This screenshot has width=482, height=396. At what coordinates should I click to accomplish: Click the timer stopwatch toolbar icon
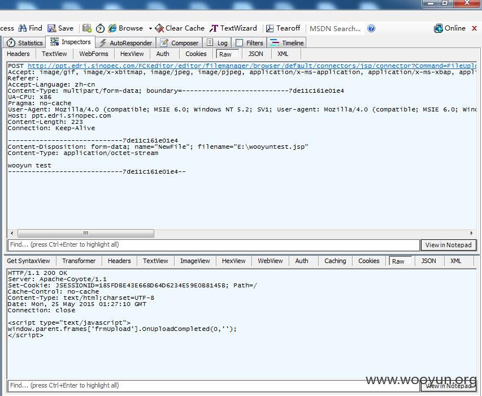click(x=100, y=29)
